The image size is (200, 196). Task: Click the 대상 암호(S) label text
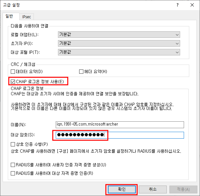pyautogui.click(x=23, y=135)
